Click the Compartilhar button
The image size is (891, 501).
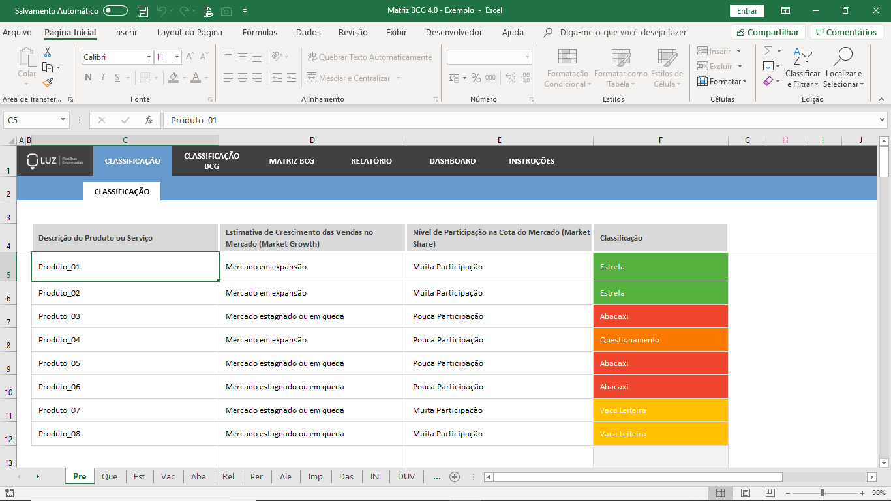(x=768, y=32)
